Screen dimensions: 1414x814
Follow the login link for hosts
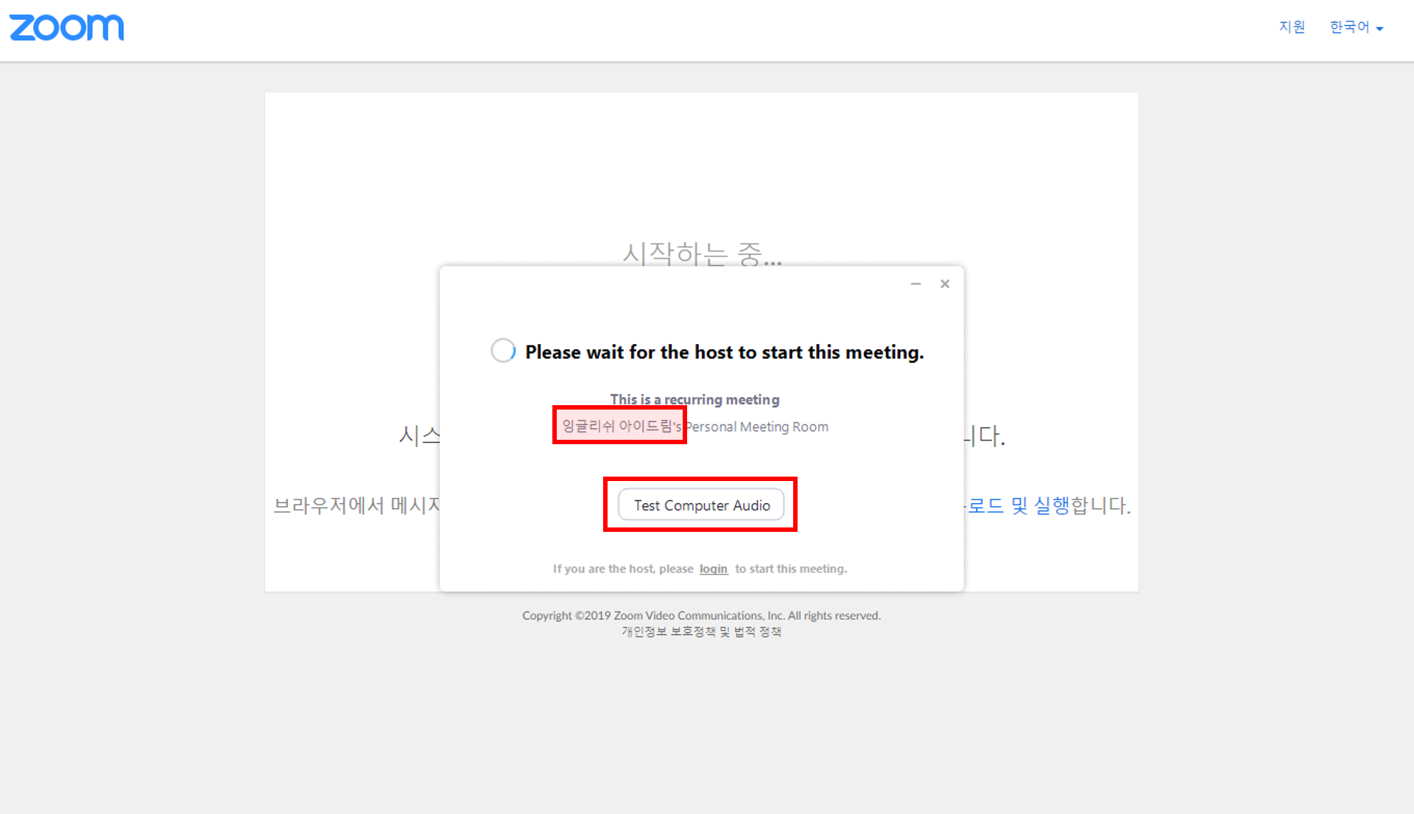pos(713,569)
